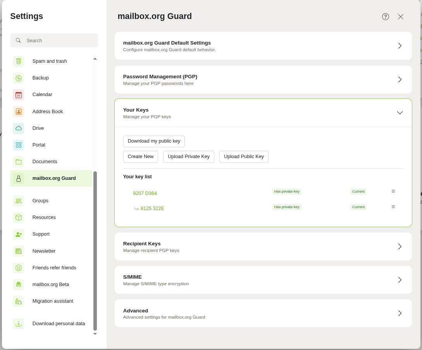422x350 pixels.
Task: Select Spam and trash in settings menu
Action: [51, 61]
